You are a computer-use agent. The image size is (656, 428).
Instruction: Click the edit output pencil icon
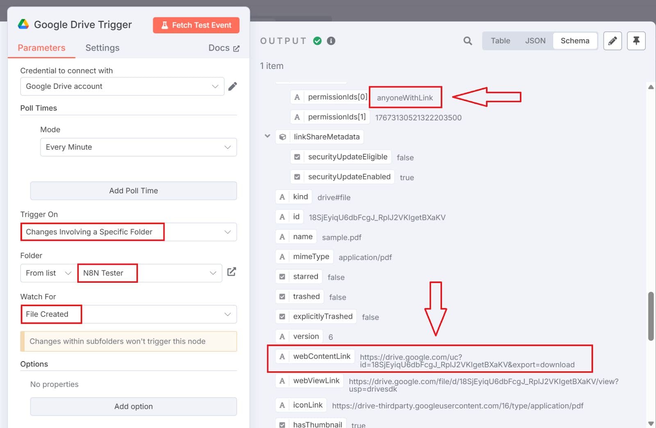pyautogui.click(x=613, y=41)
